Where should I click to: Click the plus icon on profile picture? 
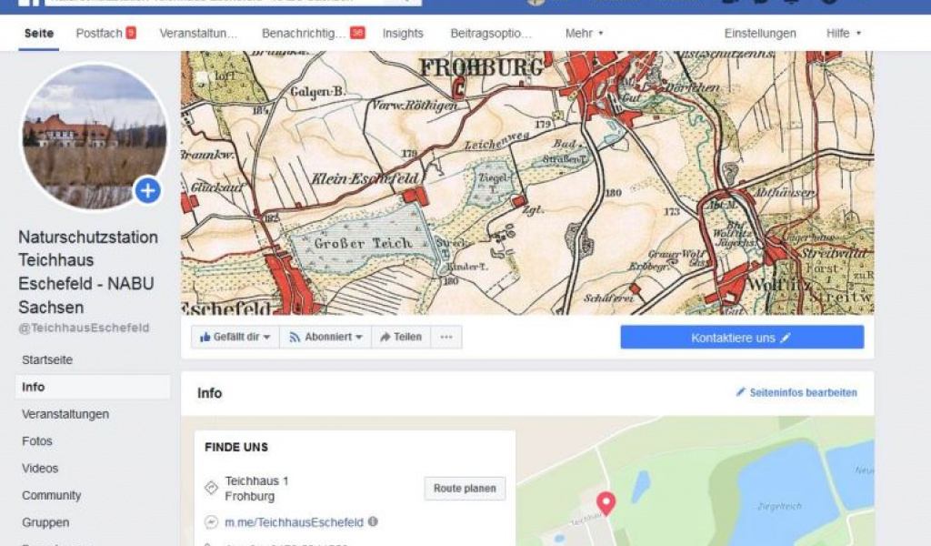tap(147, 191)
